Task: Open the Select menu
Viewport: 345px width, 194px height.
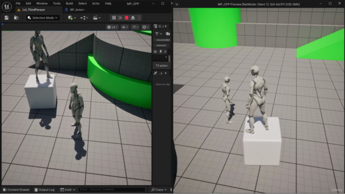Action: click(82, 4)
